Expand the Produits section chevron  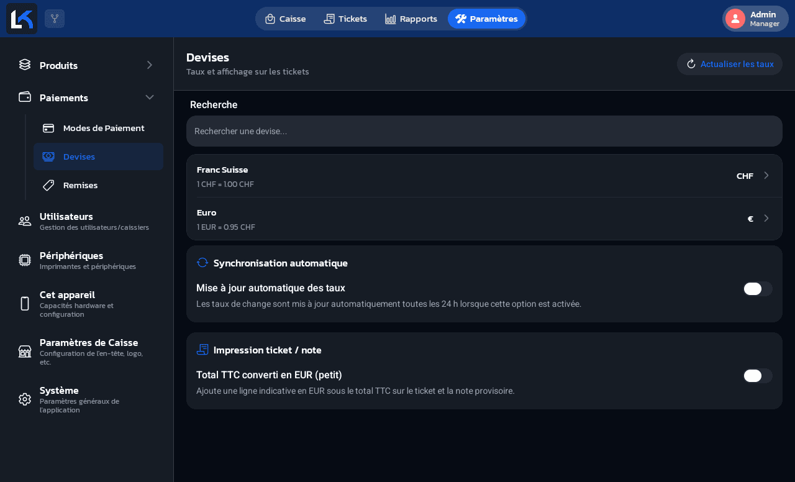pyautogui.click(x=150, y=65)
